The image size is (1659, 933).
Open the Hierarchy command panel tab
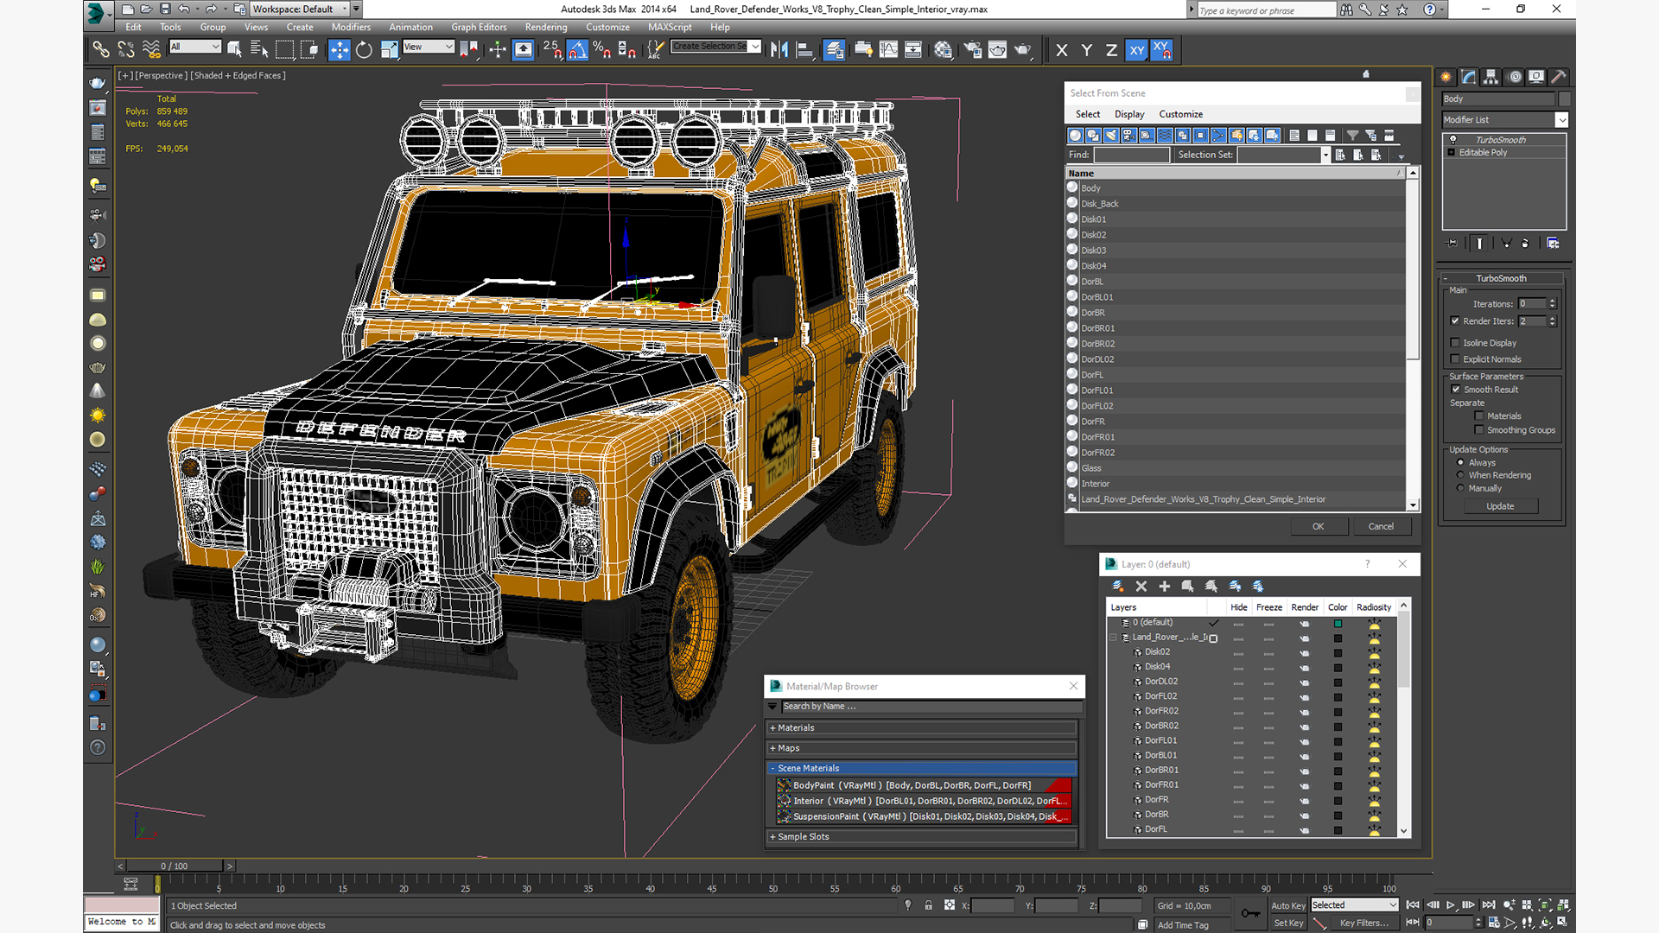click(1491, 77)
